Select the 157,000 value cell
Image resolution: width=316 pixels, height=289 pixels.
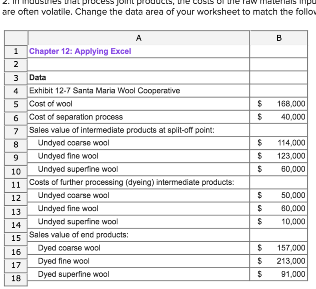[x=279, y=248]
